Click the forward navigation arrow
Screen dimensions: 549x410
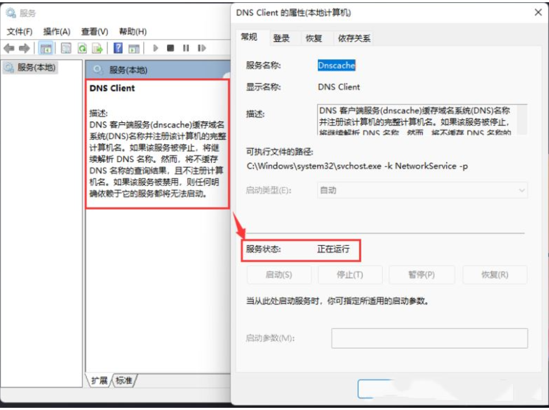tap(23, 47)
